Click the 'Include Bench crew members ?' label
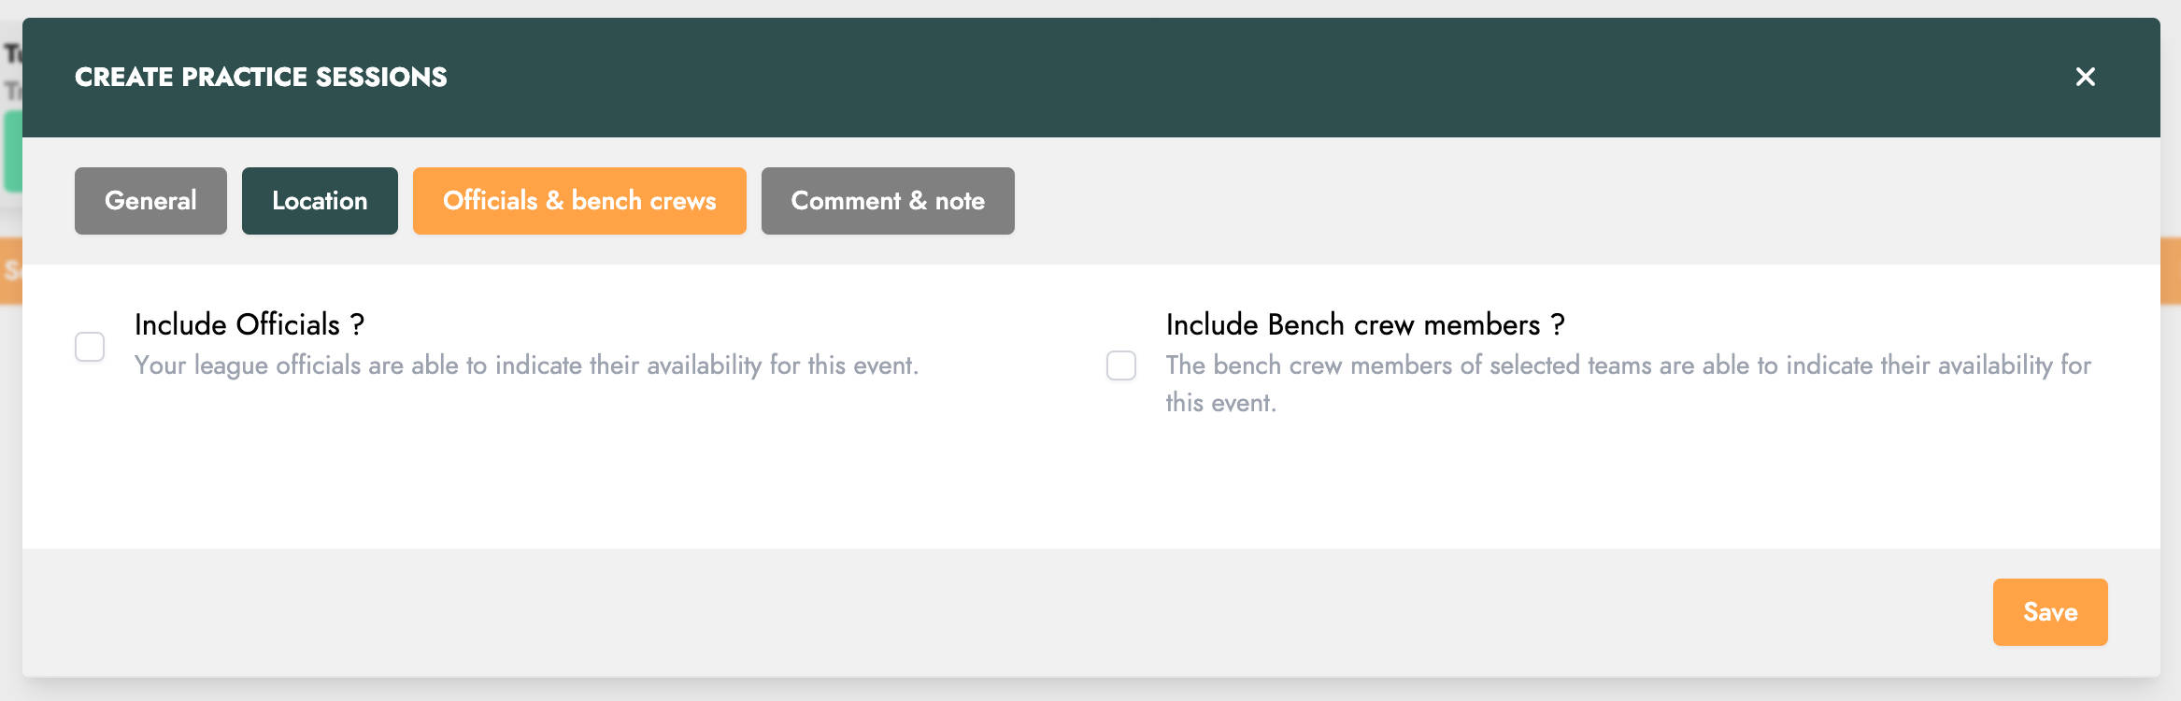The width and height of the screenshot is (2181, 701). coord(1365,324)
